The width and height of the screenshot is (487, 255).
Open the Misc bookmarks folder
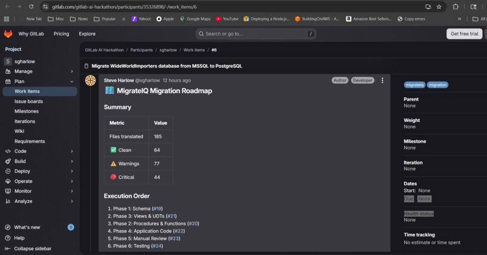[56, 19]
